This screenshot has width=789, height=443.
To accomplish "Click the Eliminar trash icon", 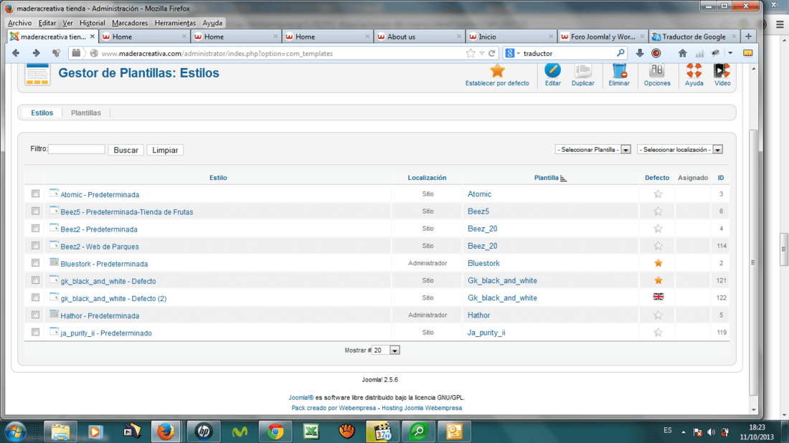I will 619,70.
